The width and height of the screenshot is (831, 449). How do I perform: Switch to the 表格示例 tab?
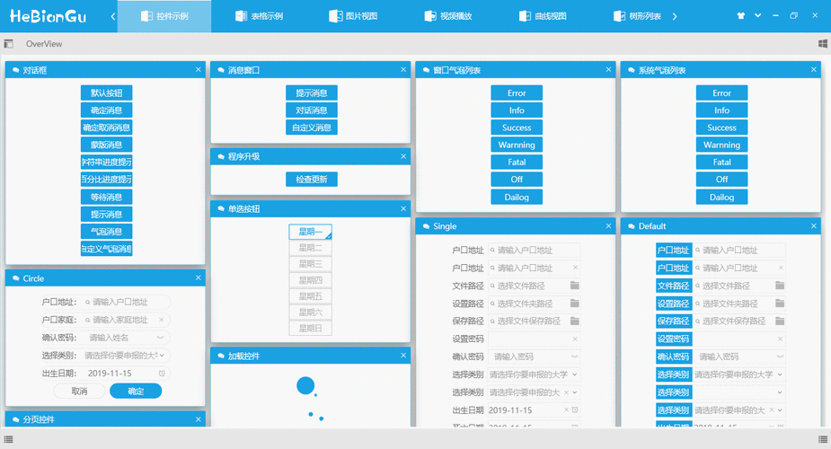coord(259,16)
